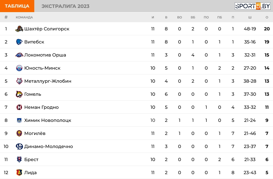Select the Неман Гродно emblem
273x179 pixels.
point(19,107)
